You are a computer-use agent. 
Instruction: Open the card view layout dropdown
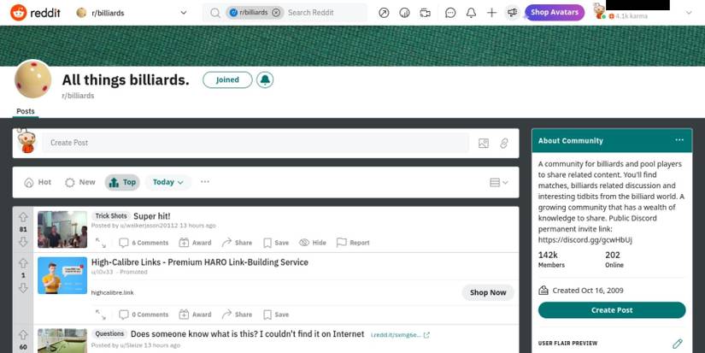point(498,182)
